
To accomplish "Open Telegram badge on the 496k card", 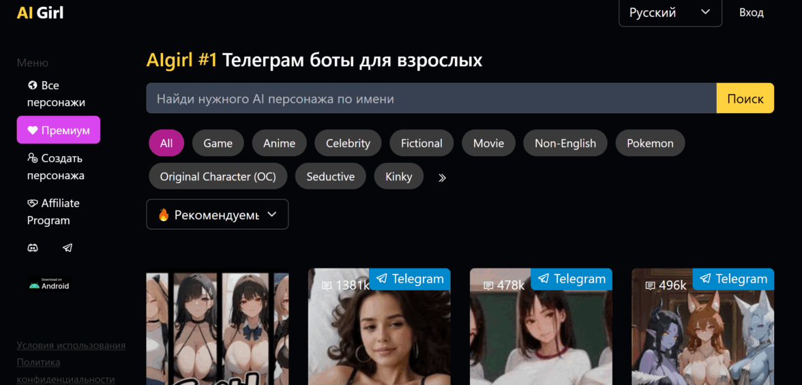I will (733, 279).
